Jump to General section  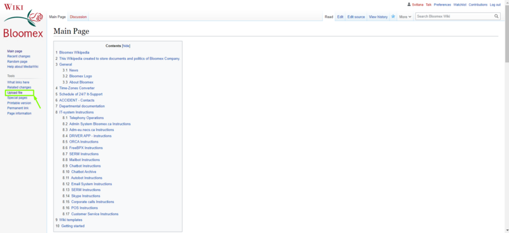[66, 64]
